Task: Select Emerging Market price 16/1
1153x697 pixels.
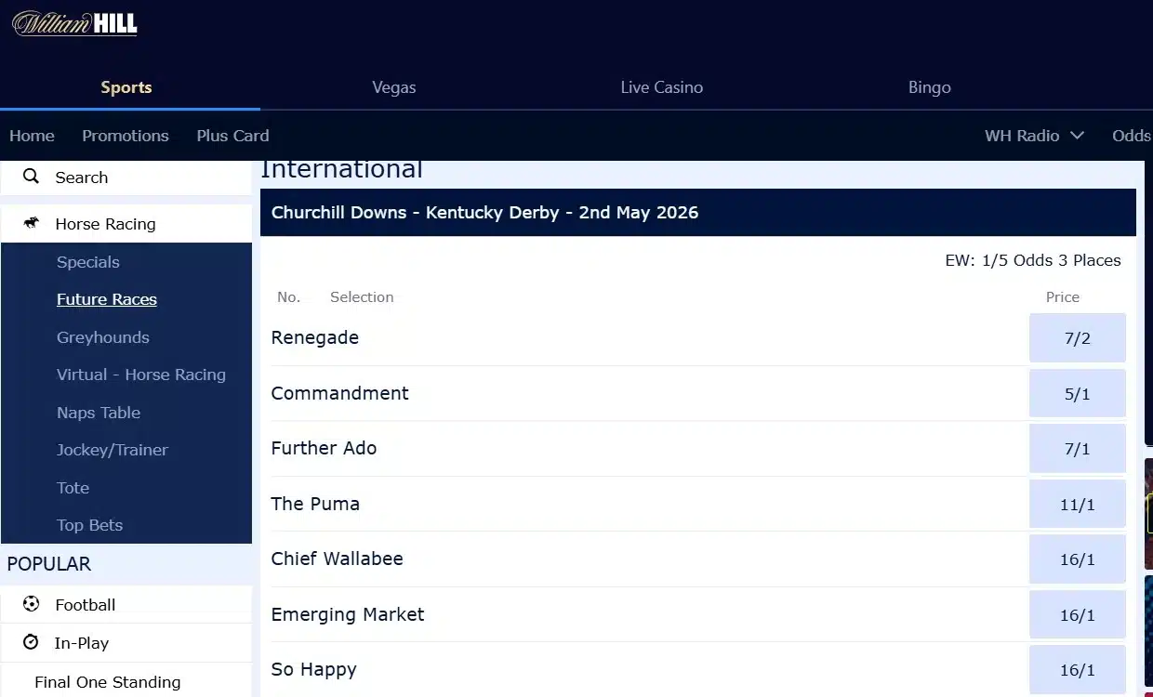Action: (x=1078, y=615)
